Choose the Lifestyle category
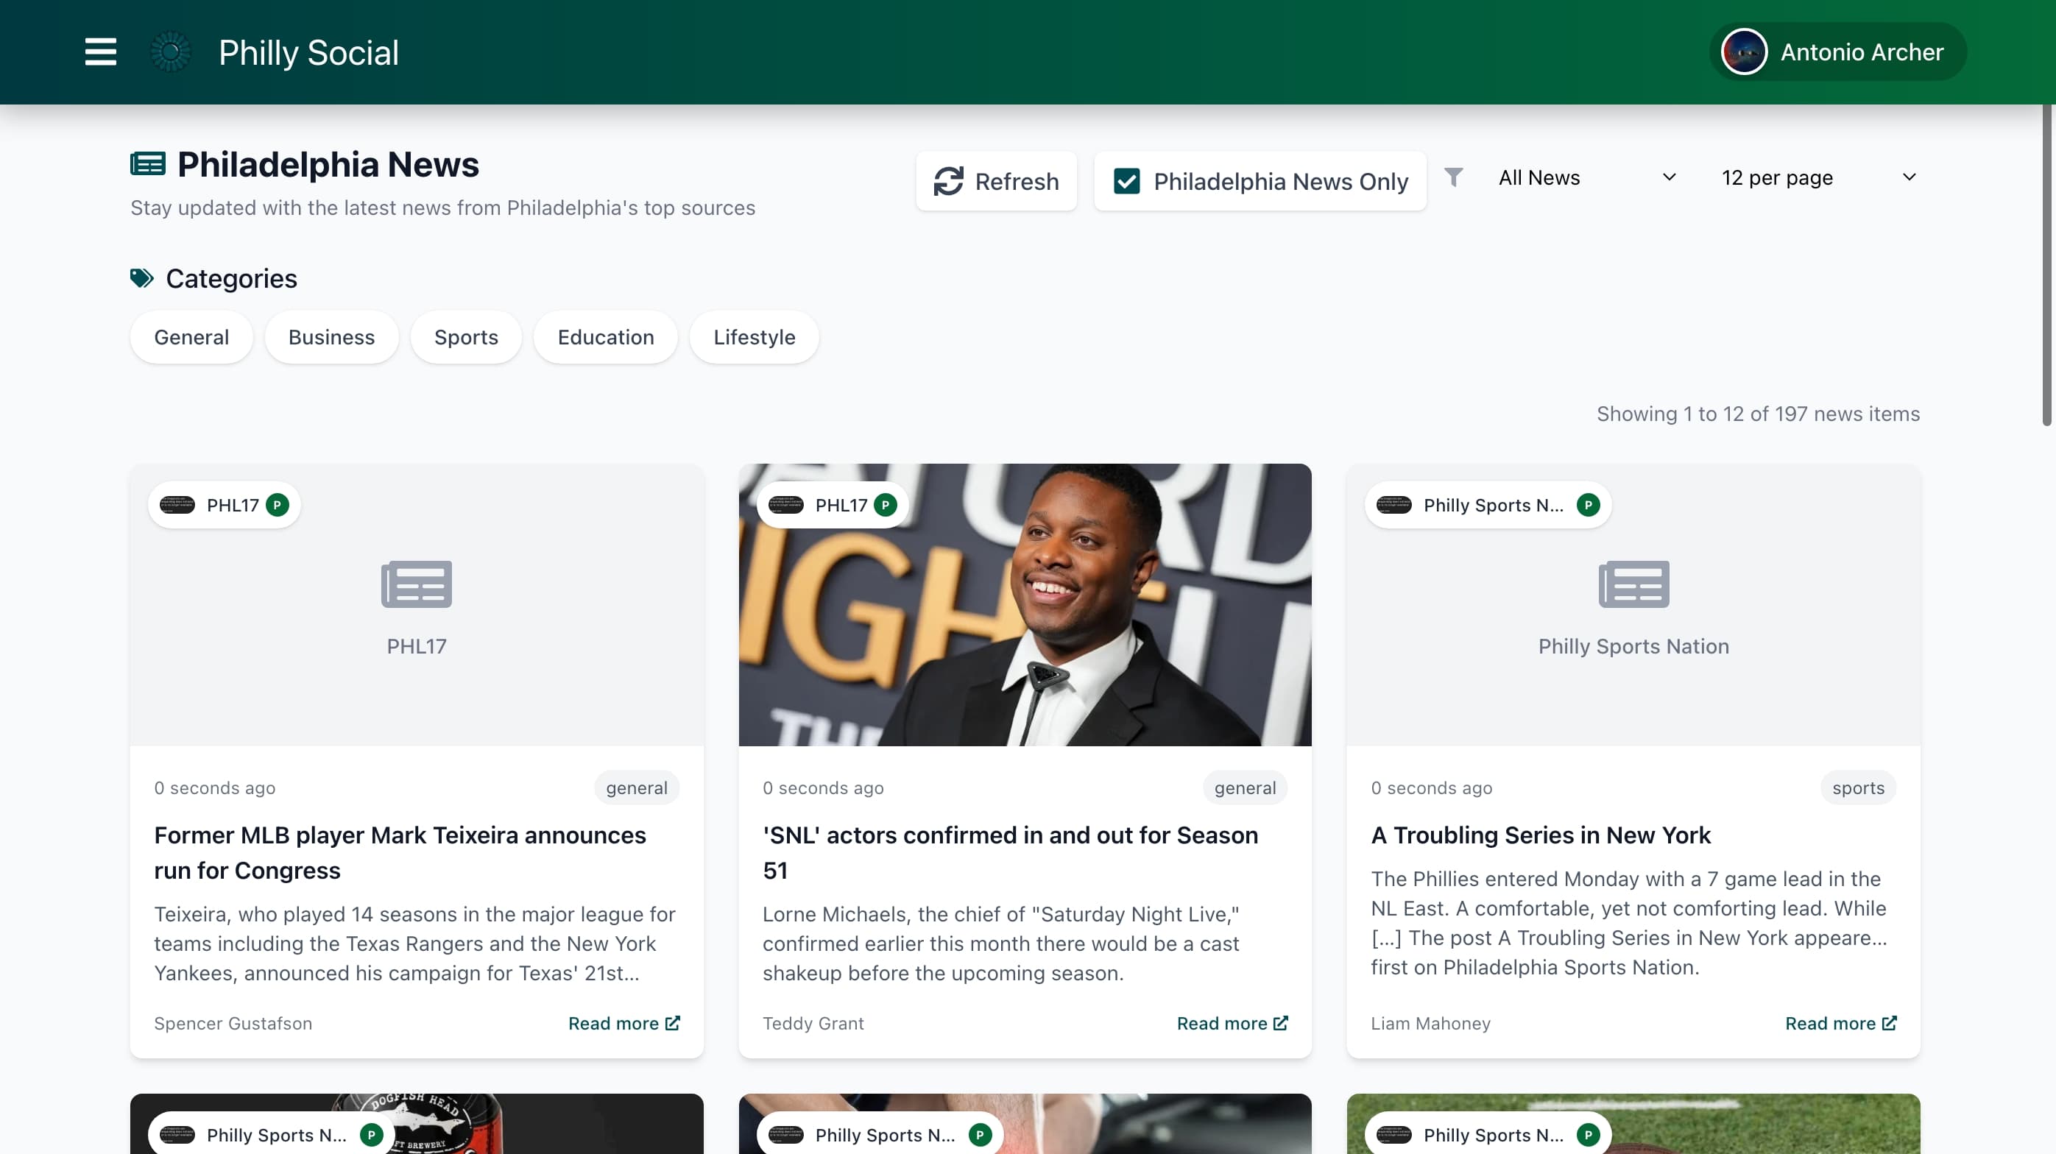Screen dimensions: 2056x1154 (x=754, y=338)
